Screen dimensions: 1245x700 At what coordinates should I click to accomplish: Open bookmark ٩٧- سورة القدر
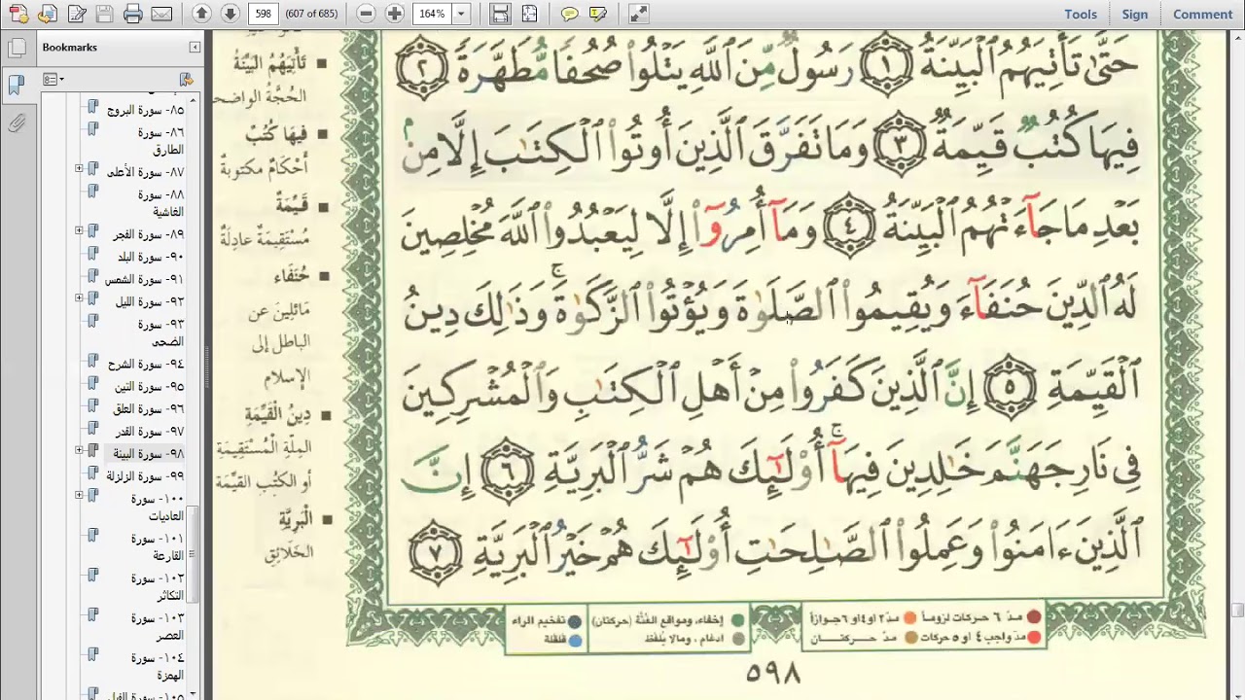(x=150, y=432)
